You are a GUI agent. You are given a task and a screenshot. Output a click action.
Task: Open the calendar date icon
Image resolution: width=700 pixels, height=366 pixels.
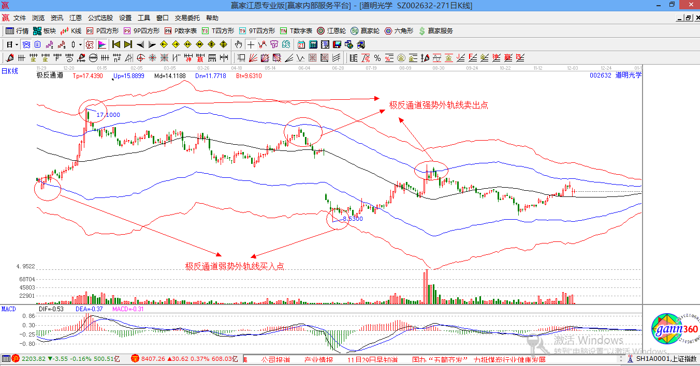[301, 44]
